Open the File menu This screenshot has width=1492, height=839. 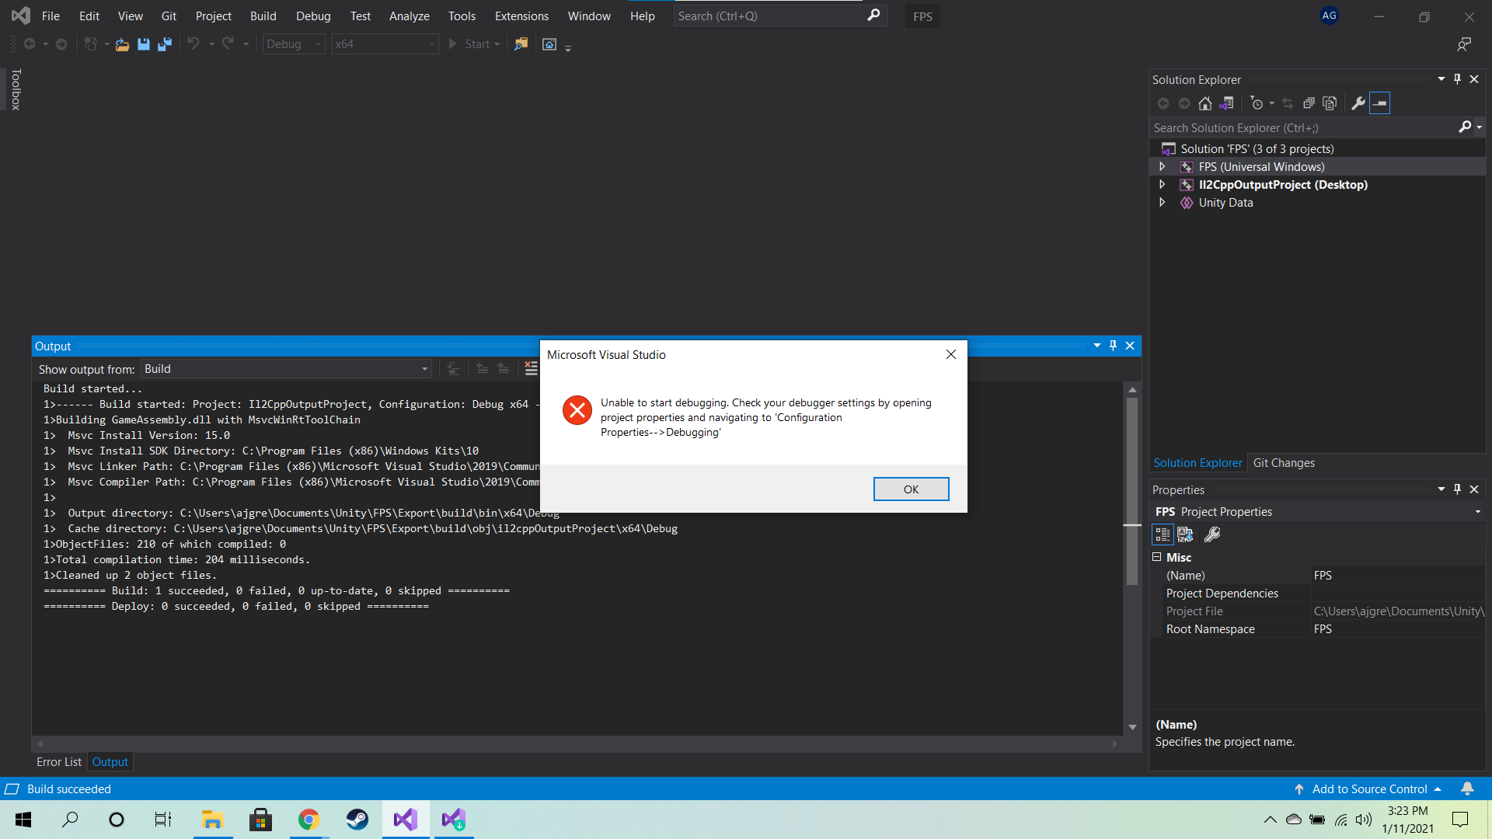(x=51, y=16)
